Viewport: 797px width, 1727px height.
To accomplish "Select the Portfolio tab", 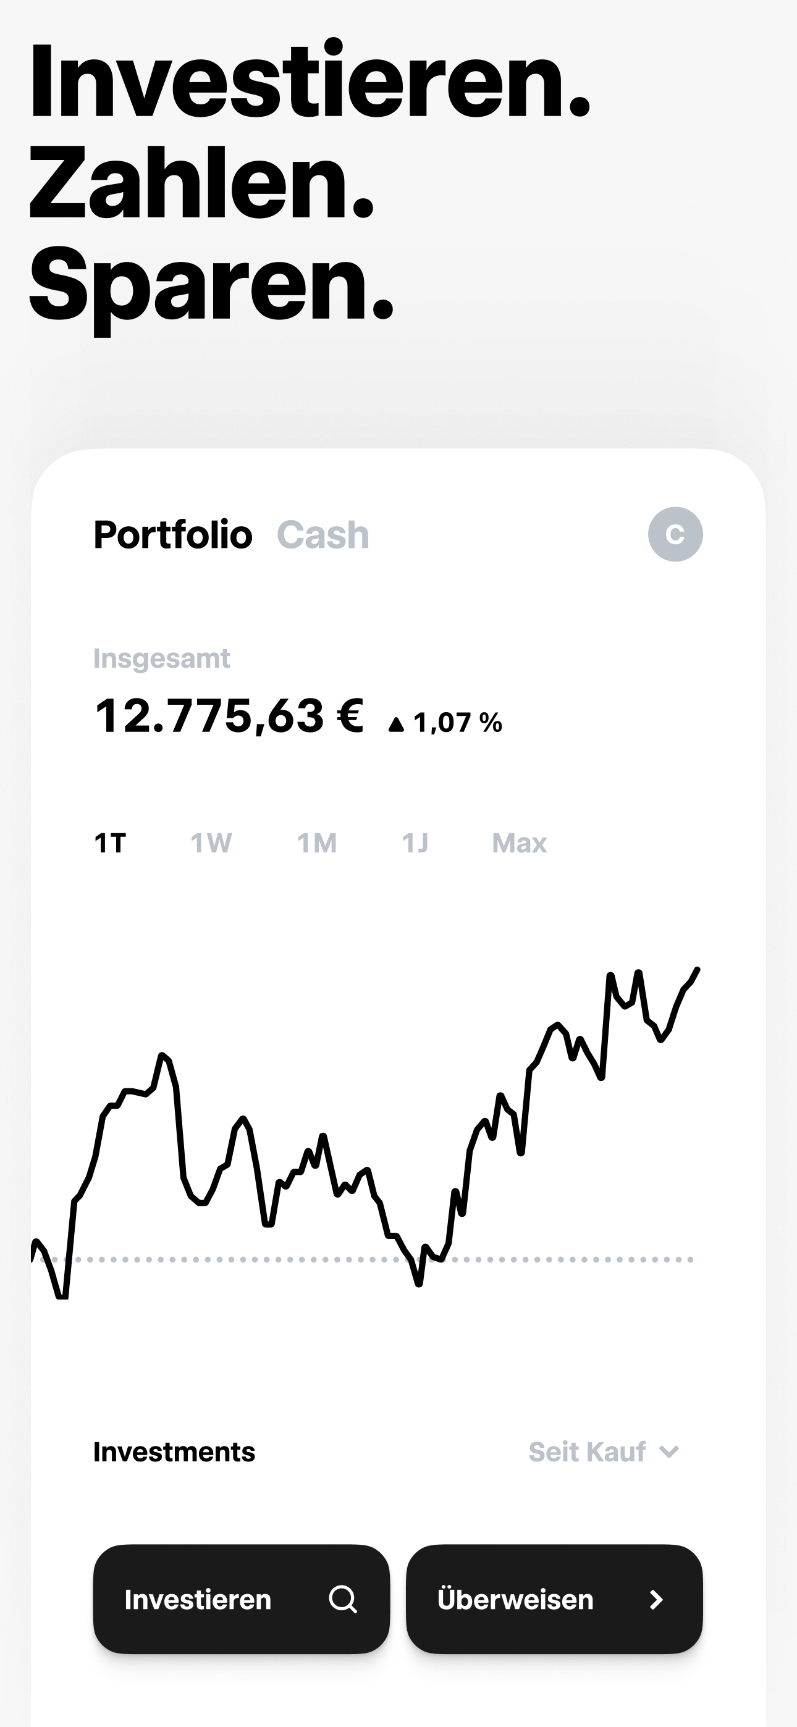I will click(x=173, y=534).
